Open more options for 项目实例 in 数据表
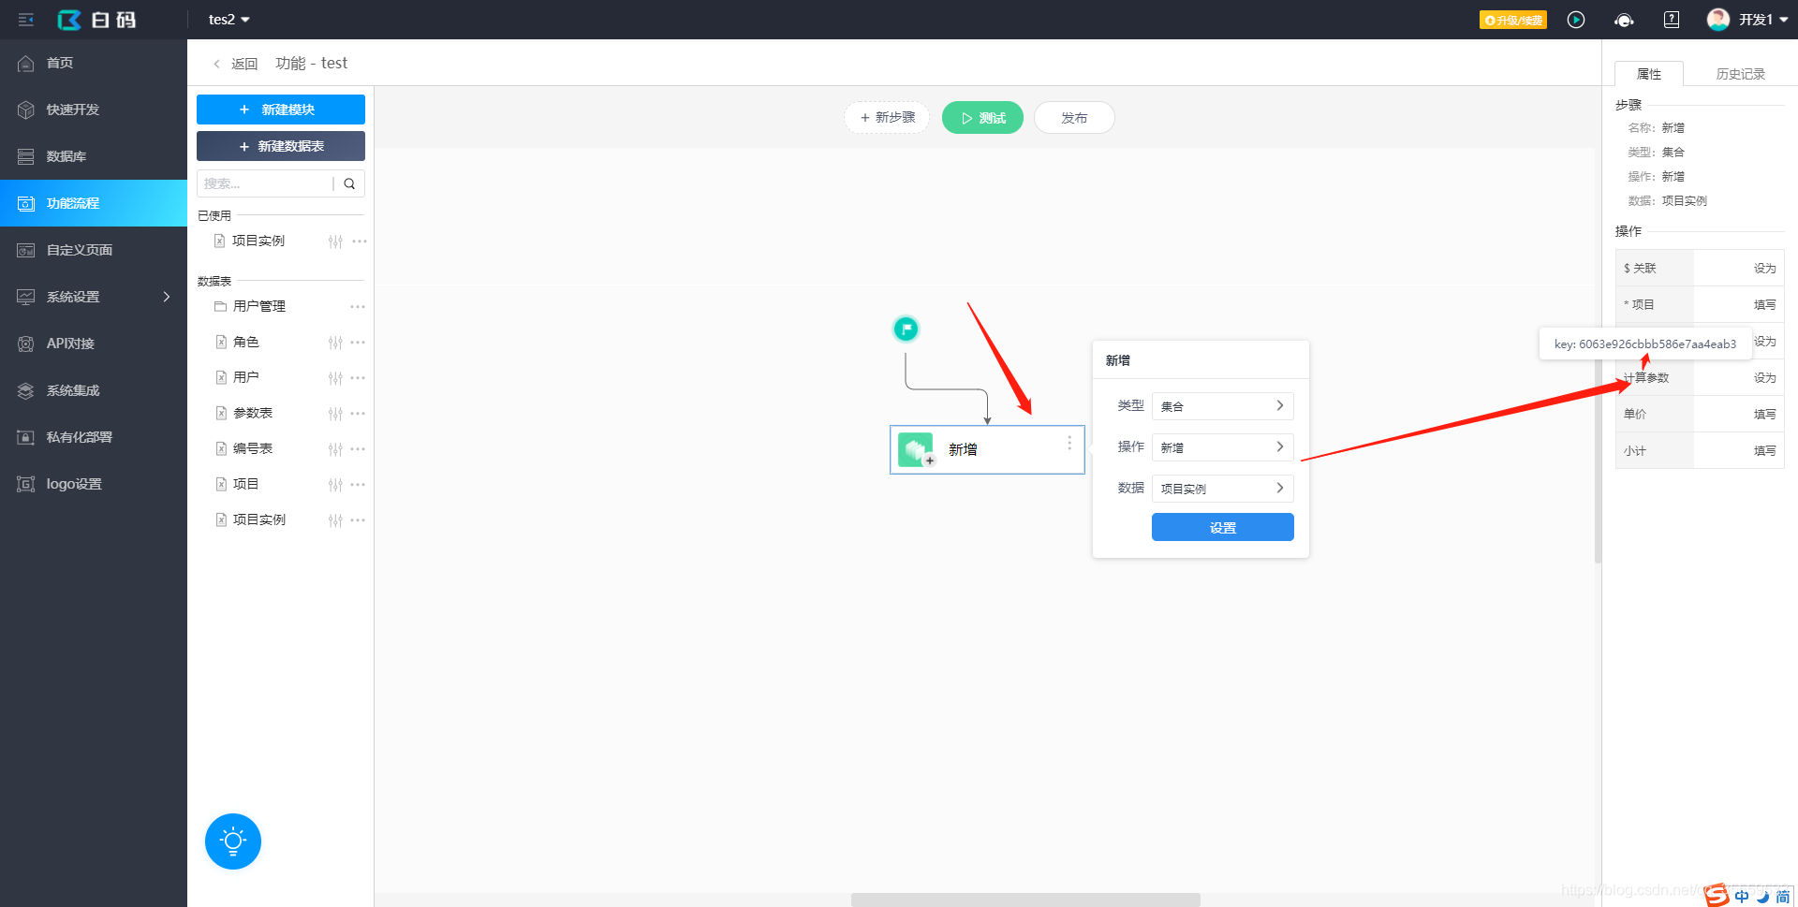The image size is (1798, 907). [x=358, y=520]
